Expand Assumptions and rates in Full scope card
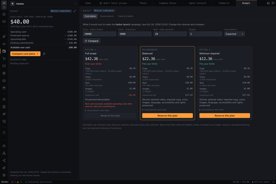Image resolution: width=276 pixels, height=184 pixels. 97,111
